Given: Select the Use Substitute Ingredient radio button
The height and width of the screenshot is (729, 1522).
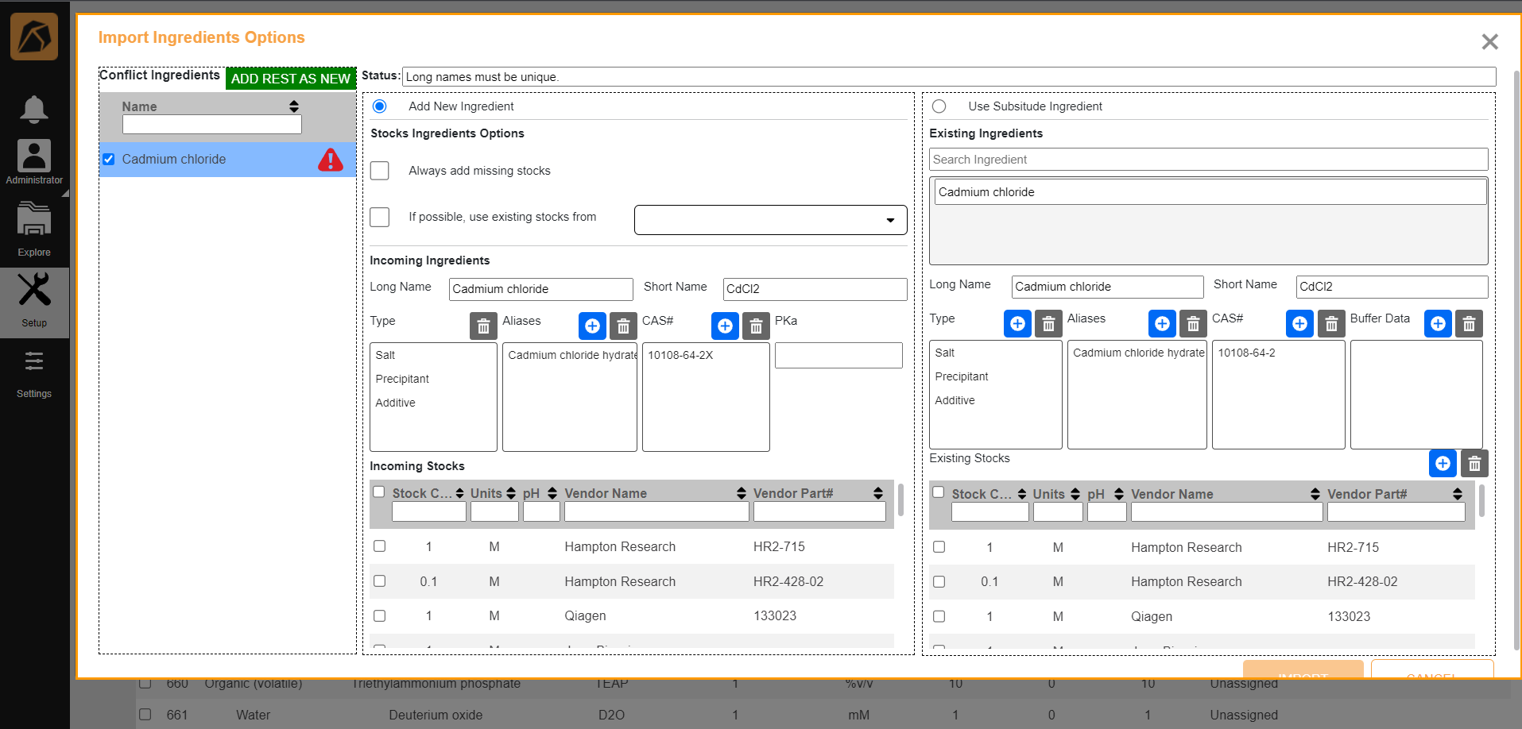Looking at the screenshot, I should [x=939, y=106].
